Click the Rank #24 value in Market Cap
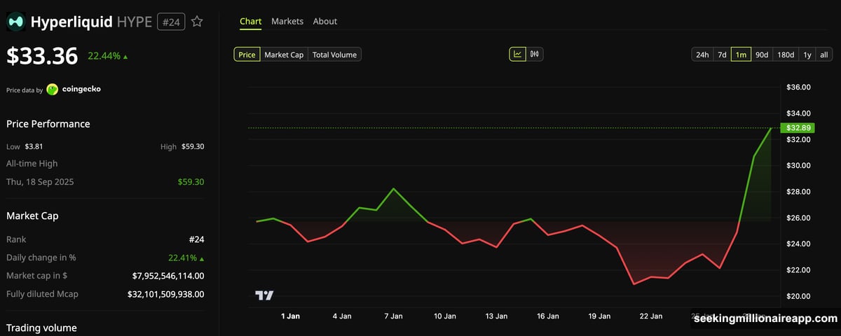Viewport: 841px width, 336px height. click(x=196, y=239)
